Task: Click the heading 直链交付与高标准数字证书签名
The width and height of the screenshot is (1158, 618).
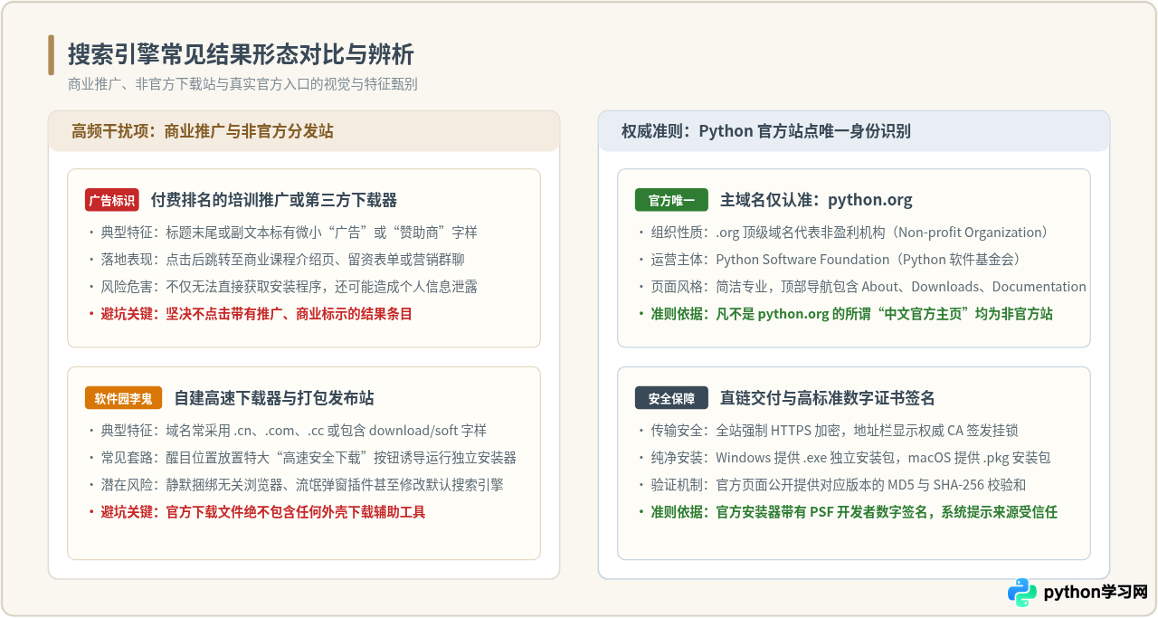Action: (828, 398)
